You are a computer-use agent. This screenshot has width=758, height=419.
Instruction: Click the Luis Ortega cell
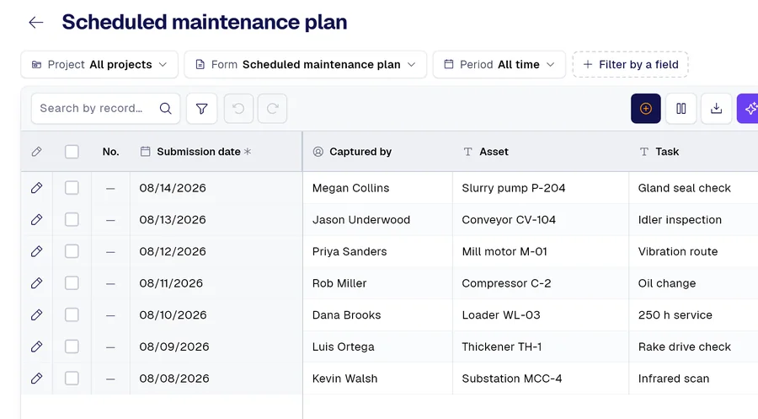[x=377, y=346]
